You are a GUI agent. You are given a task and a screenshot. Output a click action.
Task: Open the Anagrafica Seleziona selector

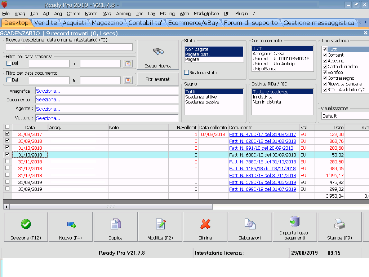point(107,91)
